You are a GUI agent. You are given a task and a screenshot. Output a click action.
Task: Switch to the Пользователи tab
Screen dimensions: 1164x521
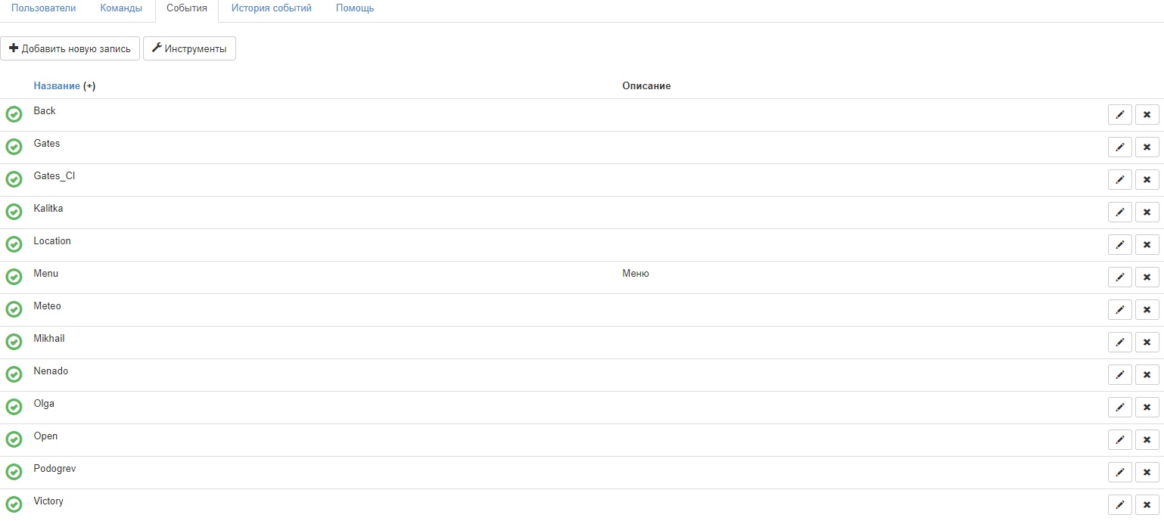click(43, 8)
